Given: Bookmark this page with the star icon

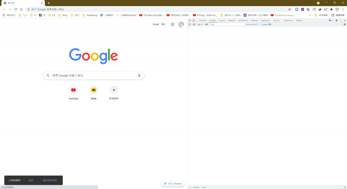Looking at the screenshot, I should (x=289, y=9).
